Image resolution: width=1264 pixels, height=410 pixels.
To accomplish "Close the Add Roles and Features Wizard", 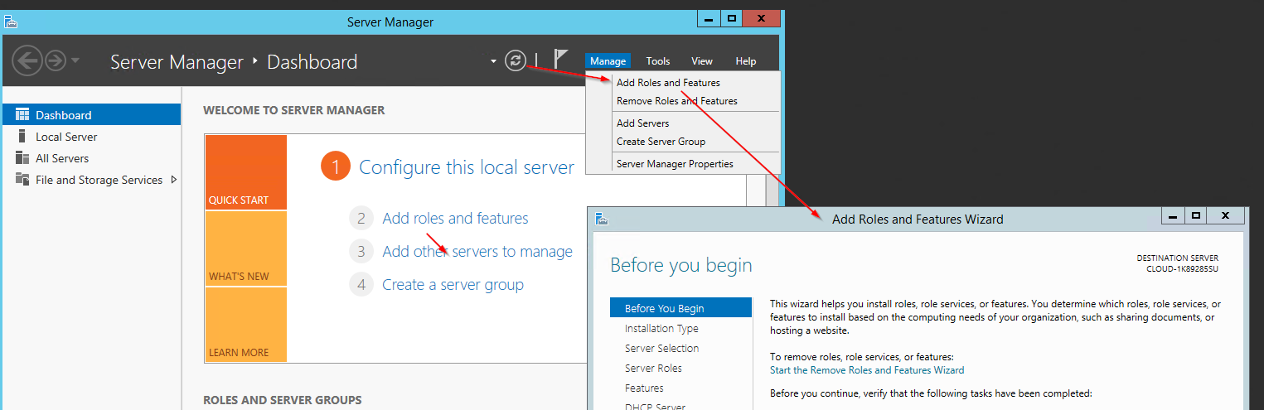I will click(1225, 216).
